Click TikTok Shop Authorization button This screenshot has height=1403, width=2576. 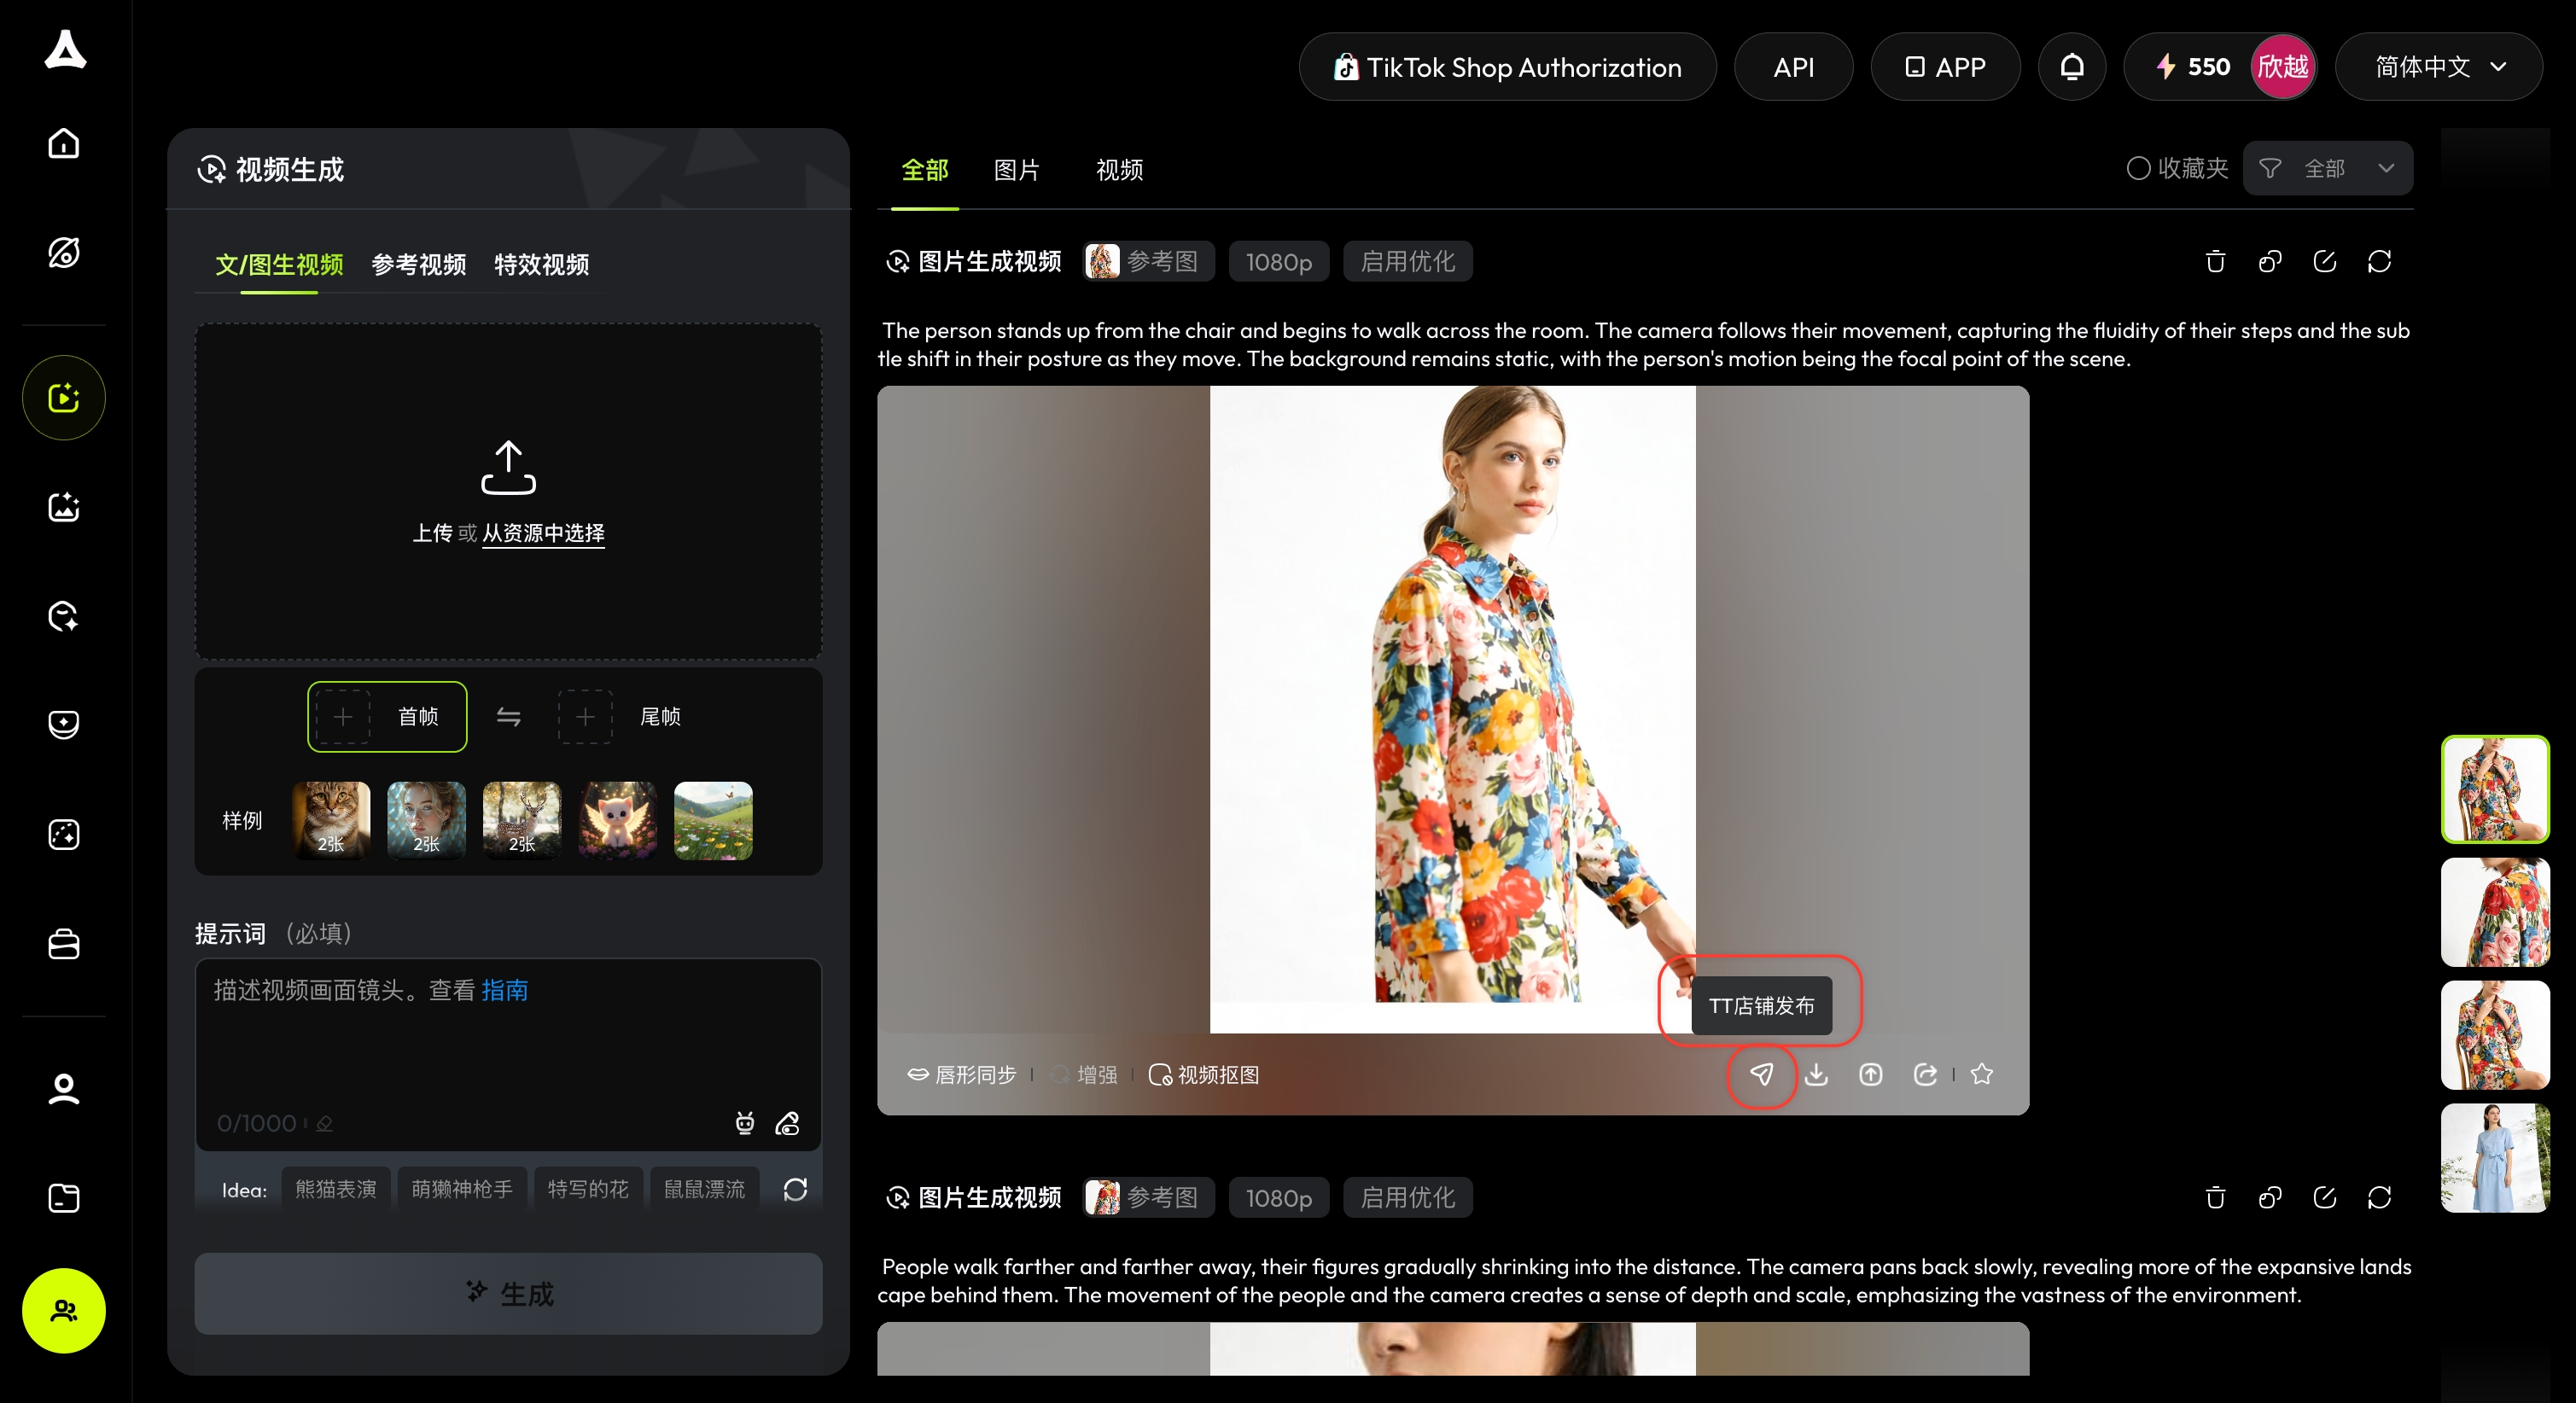[1507, 67]
